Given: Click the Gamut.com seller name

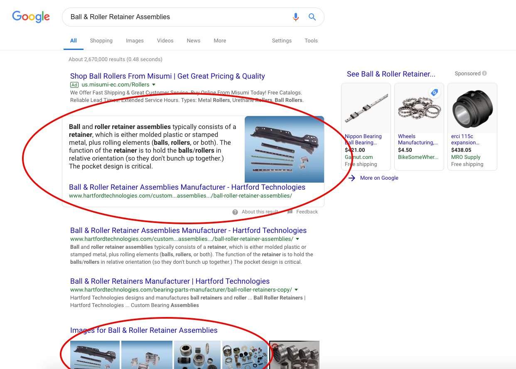Looking at the screenshot, I should point(359,157).
